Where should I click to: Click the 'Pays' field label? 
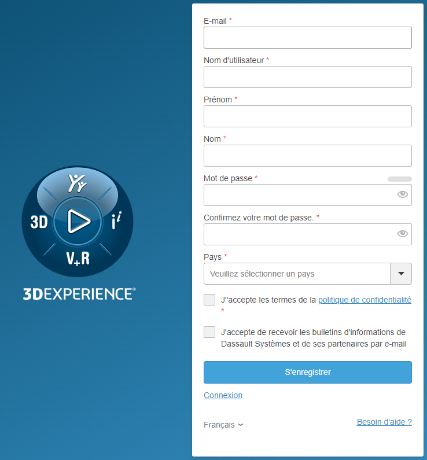212,257
